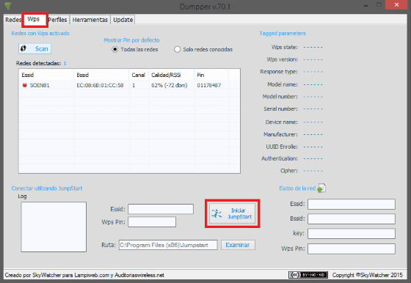The width and height of the screenshot is (411, 283).
Task: Click the pin value 01178487
Action: click(x=209, y=85)
